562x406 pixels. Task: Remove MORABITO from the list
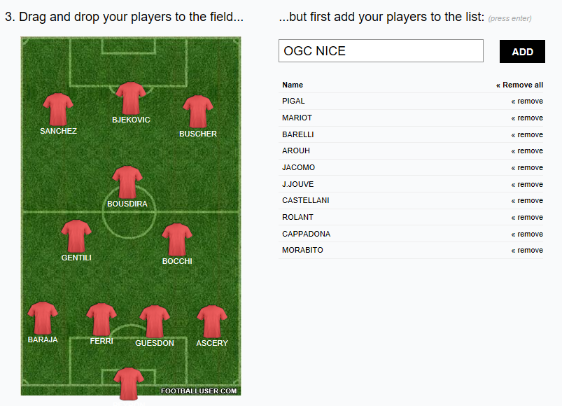[x=527, y=250]
